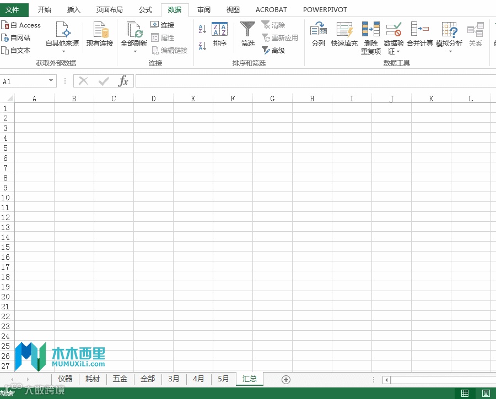Select column H header
496x399 pixels.
[312, 99]
